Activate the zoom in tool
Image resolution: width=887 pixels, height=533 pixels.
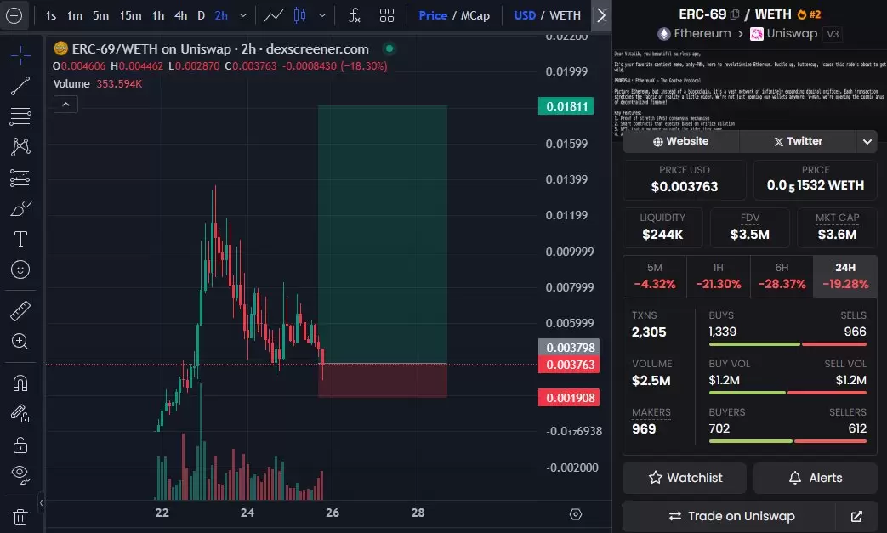tap(20, 342)
